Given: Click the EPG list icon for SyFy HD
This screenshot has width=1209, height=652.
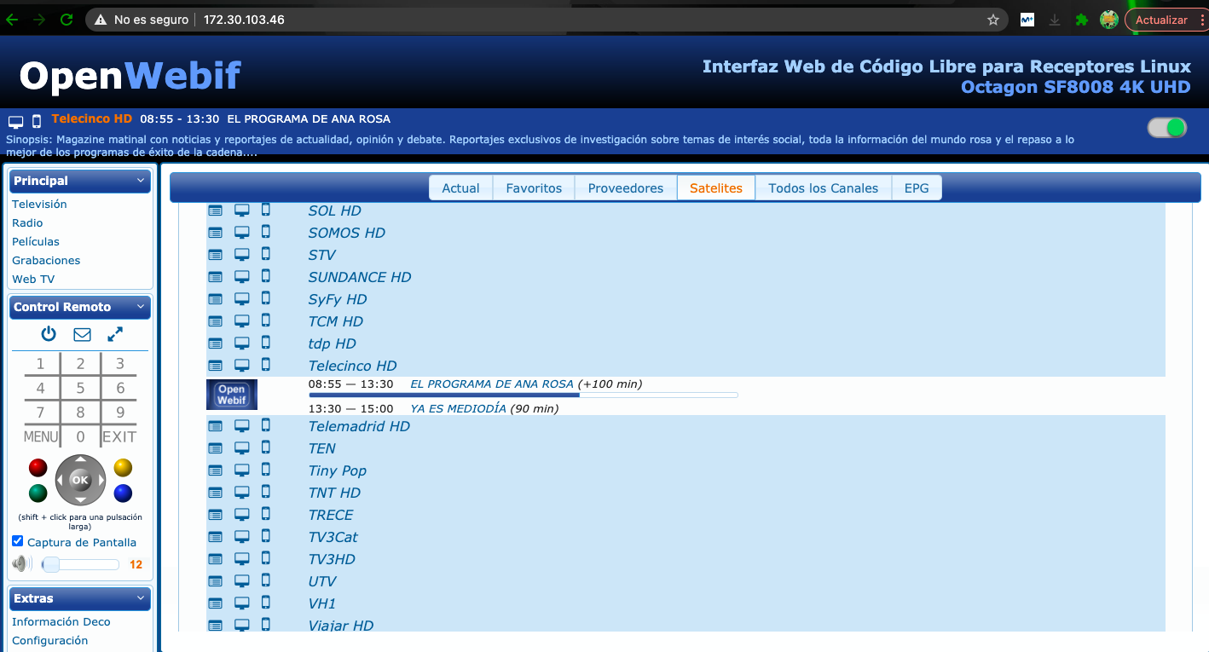Looking at the screenshot, I should (216, 299).
